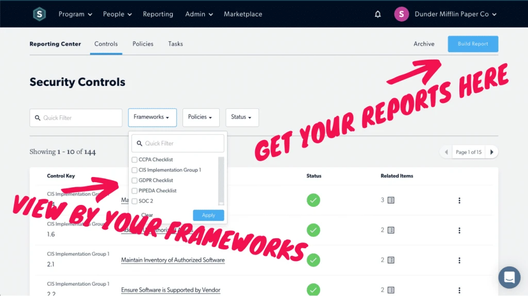Expand the Program menu in navbar
This screenshot has height=296, width=528.
pyautogui.click(x=75, y=14)
